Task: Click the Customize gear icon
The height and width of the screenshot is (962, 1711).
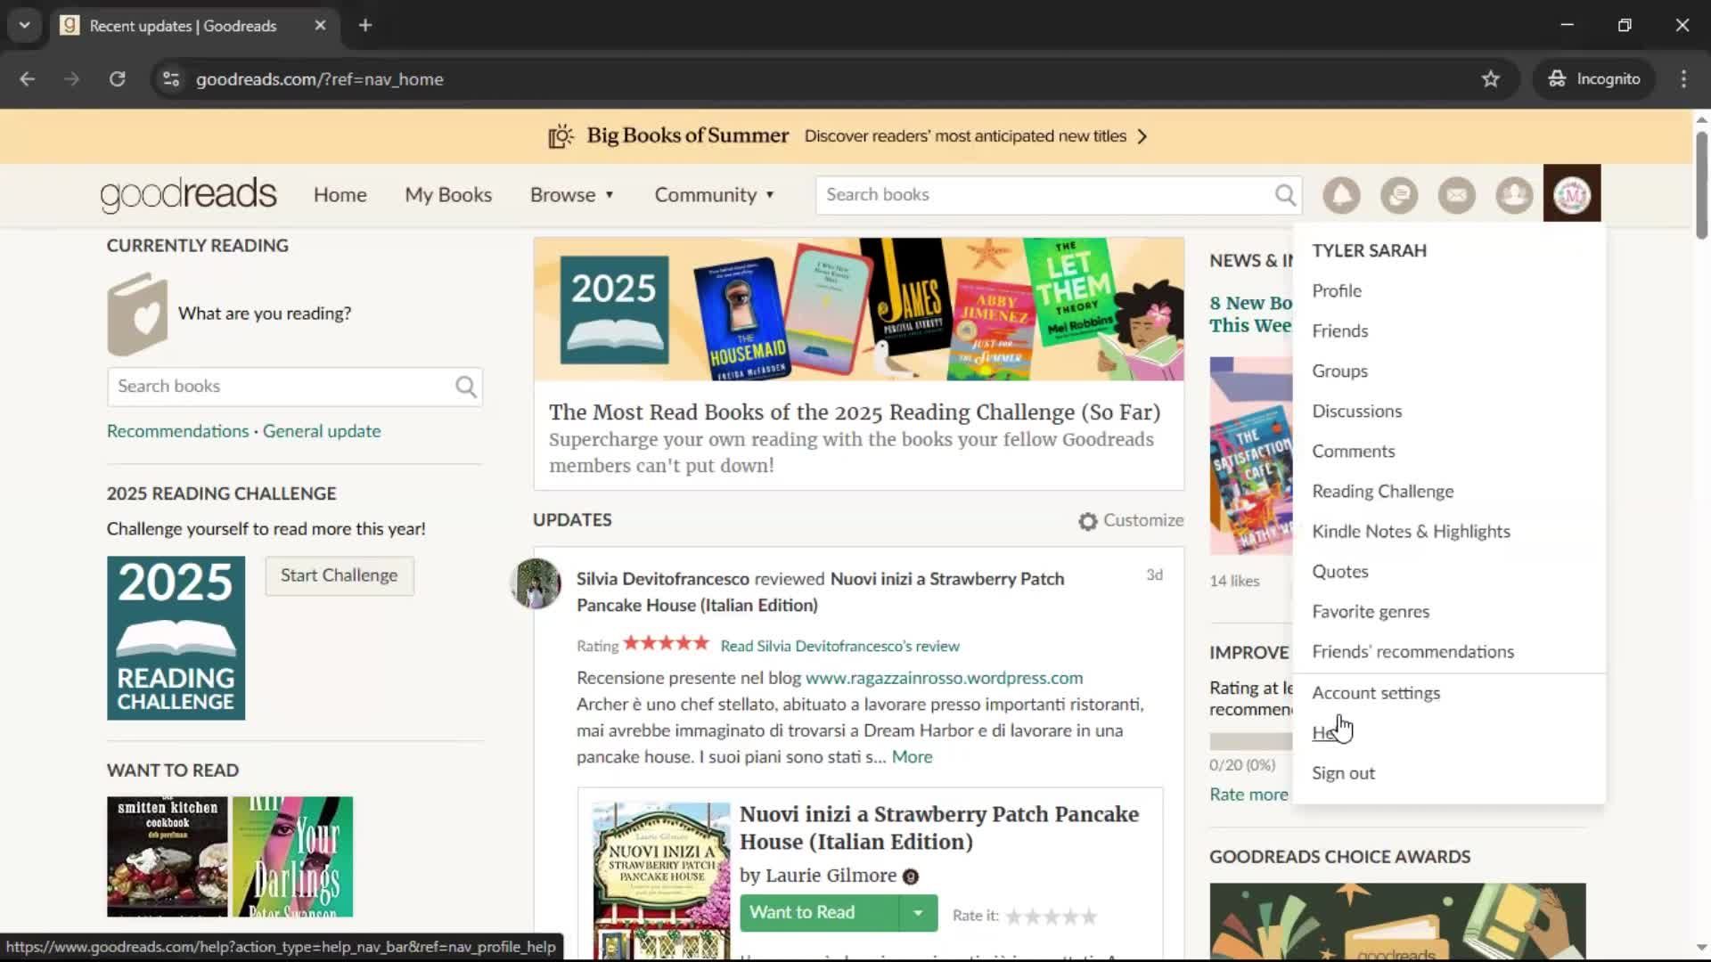Action: click(1087, 521)
